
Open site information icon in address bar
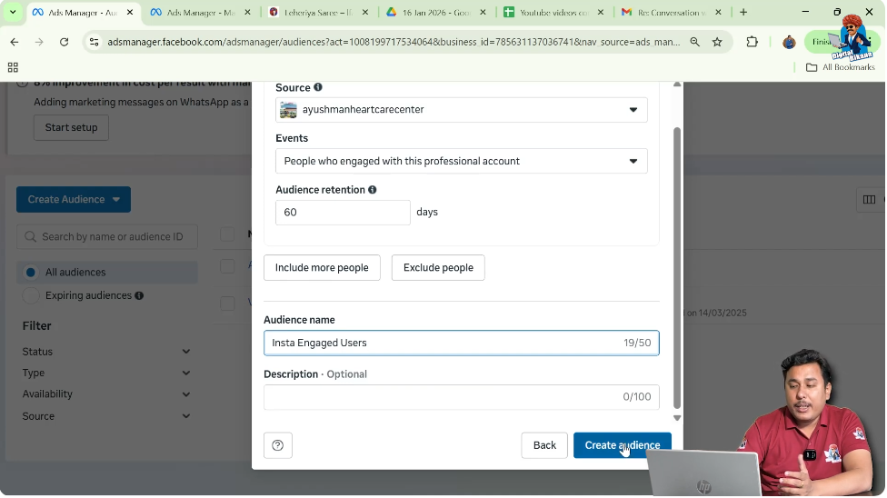point(95,42)
